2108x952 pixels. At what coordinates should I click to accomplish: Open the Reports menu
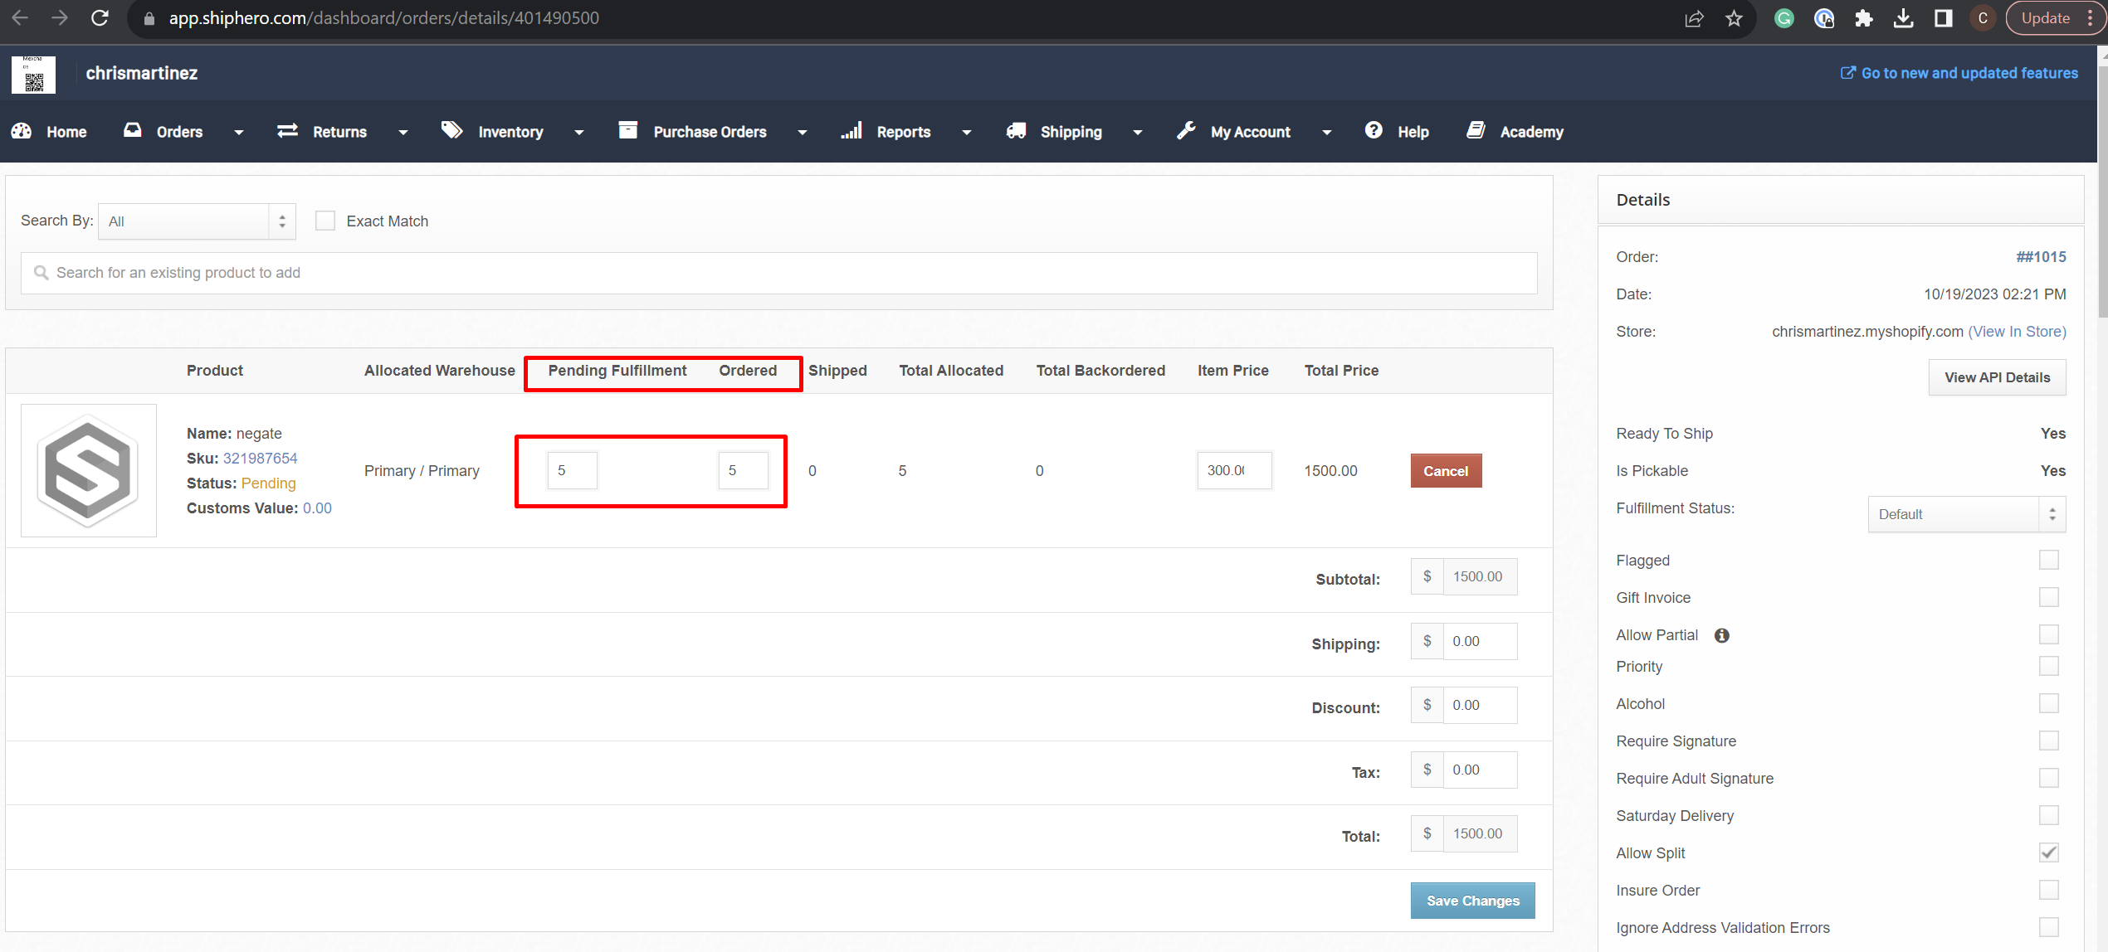point(903,132)
